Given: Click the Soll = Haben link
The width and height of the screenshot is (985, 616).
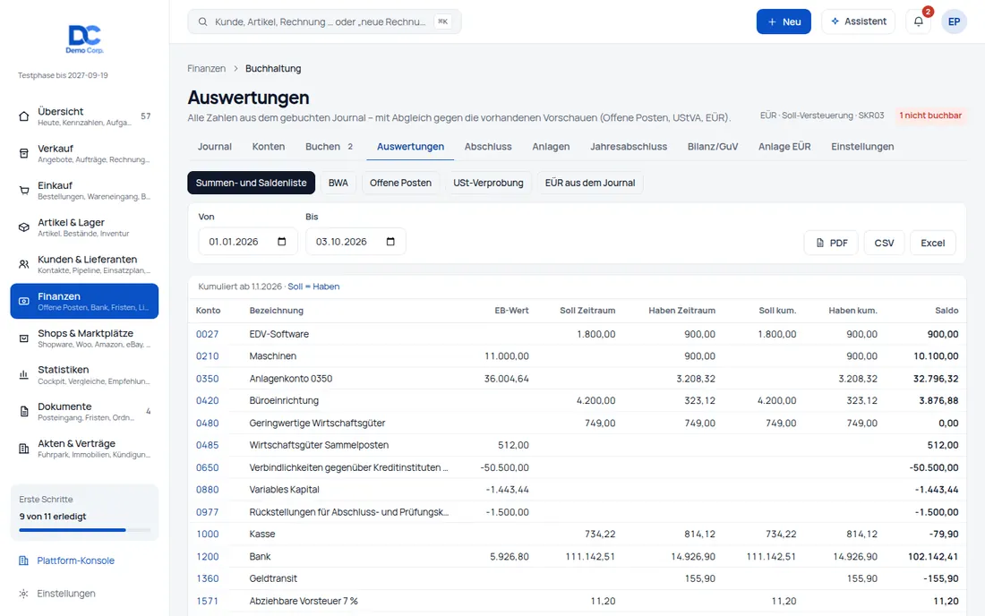Looking at the screenshot, I should point(313,287).
